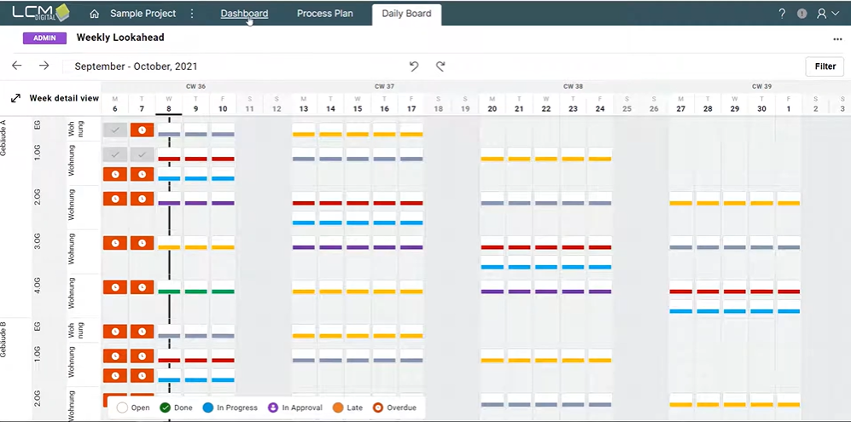Viewport: 851px width, 422px height.
Task: Advance to next period with right arrow
Action: click(x=44, y=66)
